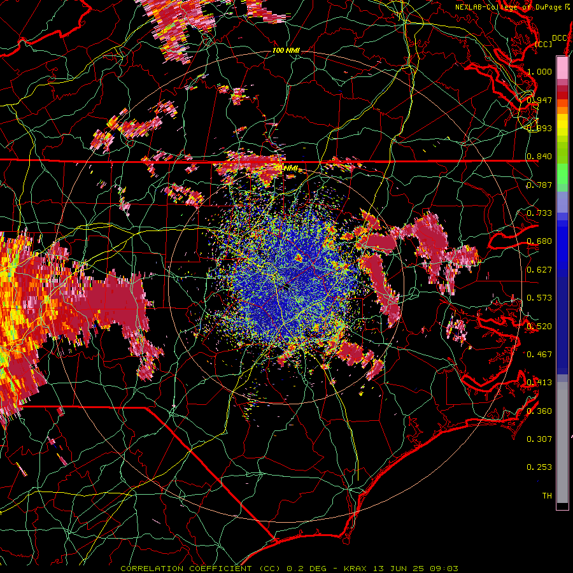The height and width of the screenshot is (573, 573).
Task: Click the 0.840 legend value
Action: pos(539,157)
